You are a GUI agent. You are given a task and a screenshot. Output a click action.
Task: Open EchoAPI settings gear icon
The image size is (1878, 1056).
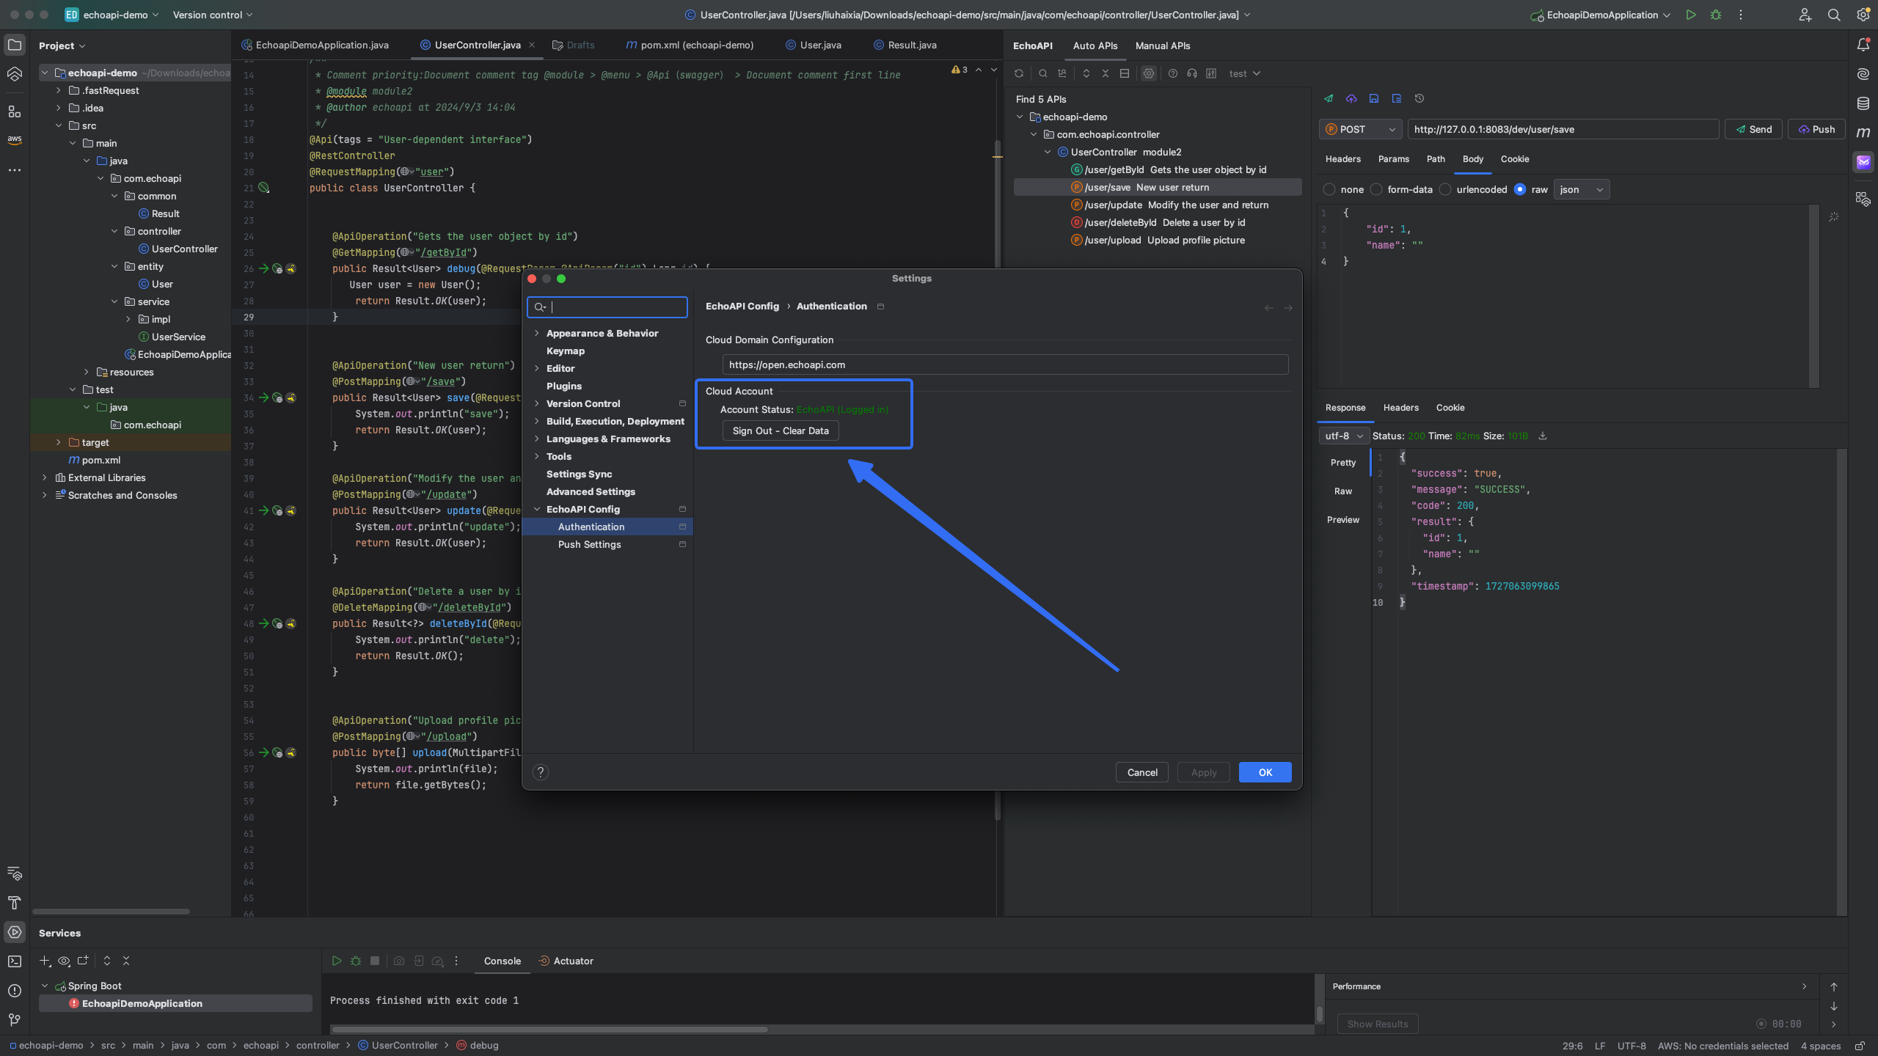(1149, 73)
